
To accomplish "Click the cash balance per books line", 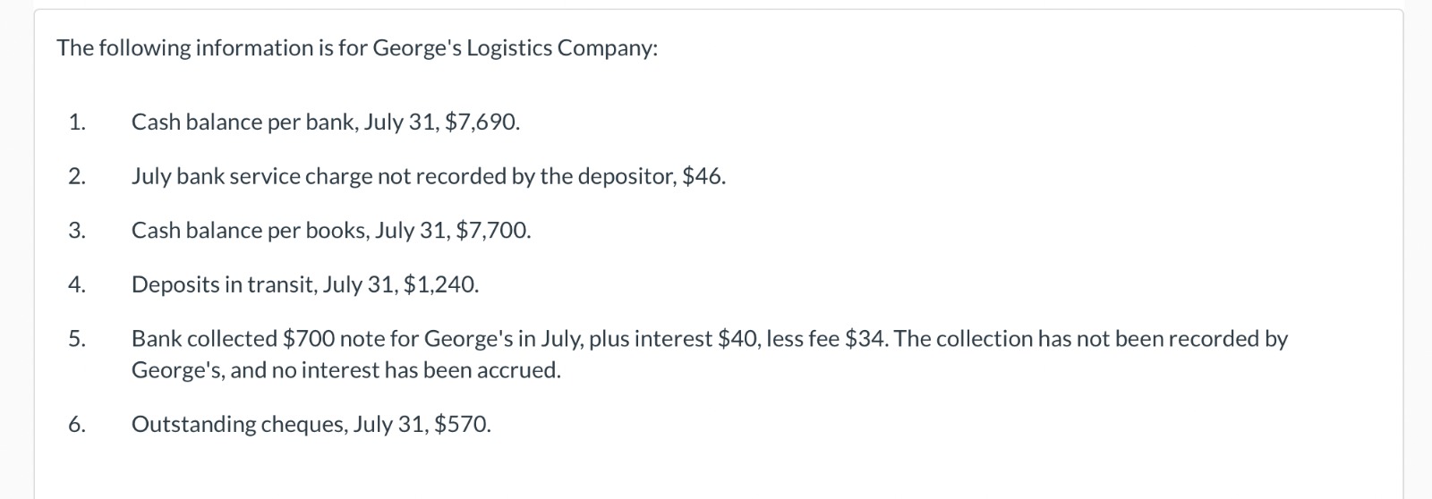I will 331,231.
